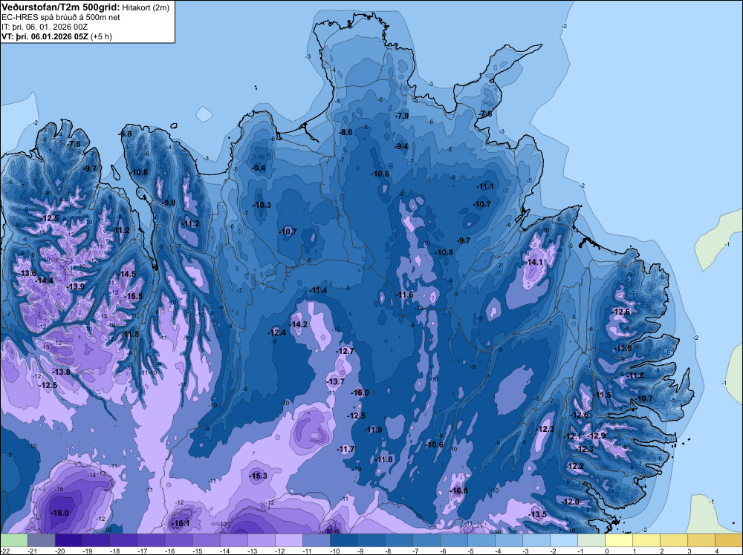Image resolution: width=743 pixels, height=555 pixels.
Task: Click the yellow legend swatch labeled 0
Action: (619, 540)
